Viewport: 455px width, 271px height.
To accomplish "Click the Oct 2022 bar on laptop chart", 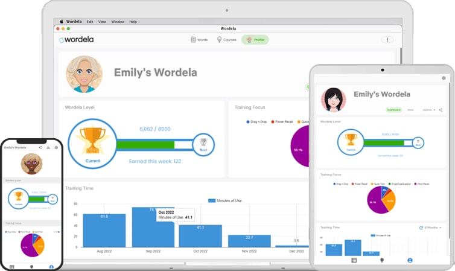I will [x=200, y=236].
